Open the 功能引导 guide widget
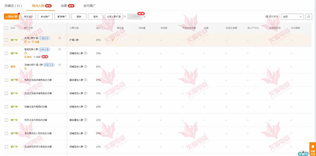This screenshot has height=156, width=316. tap(313, 149)
